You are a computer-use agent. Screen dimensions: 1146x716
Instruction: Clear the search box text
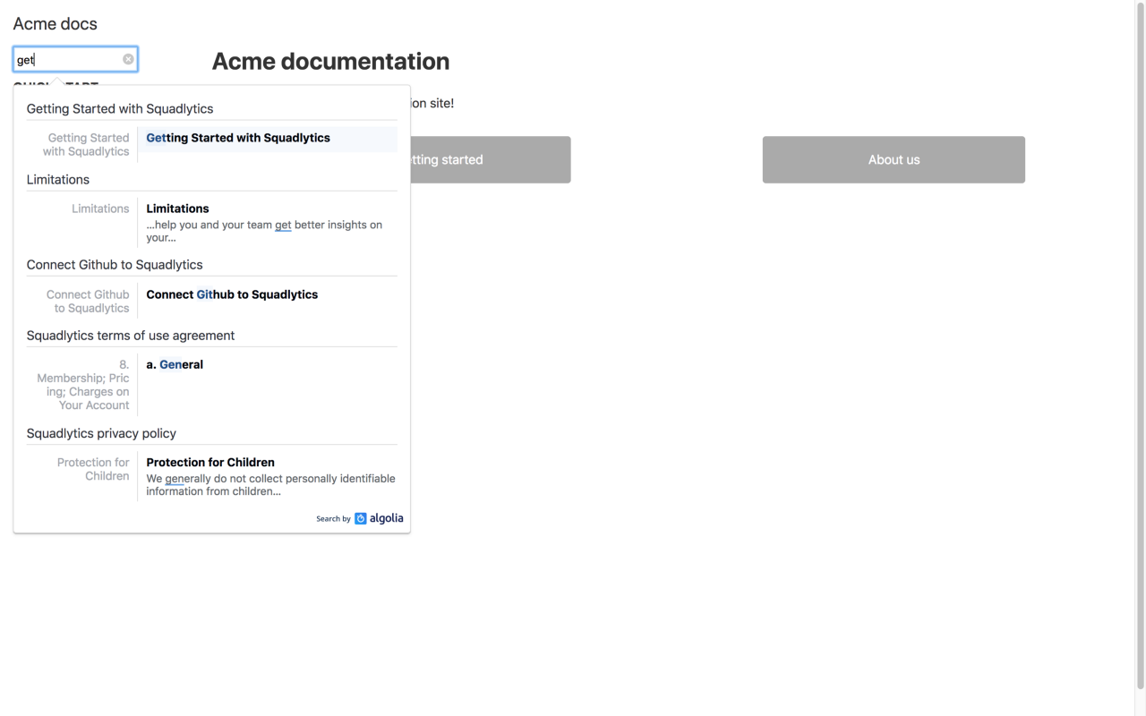[x=128, y=59]
